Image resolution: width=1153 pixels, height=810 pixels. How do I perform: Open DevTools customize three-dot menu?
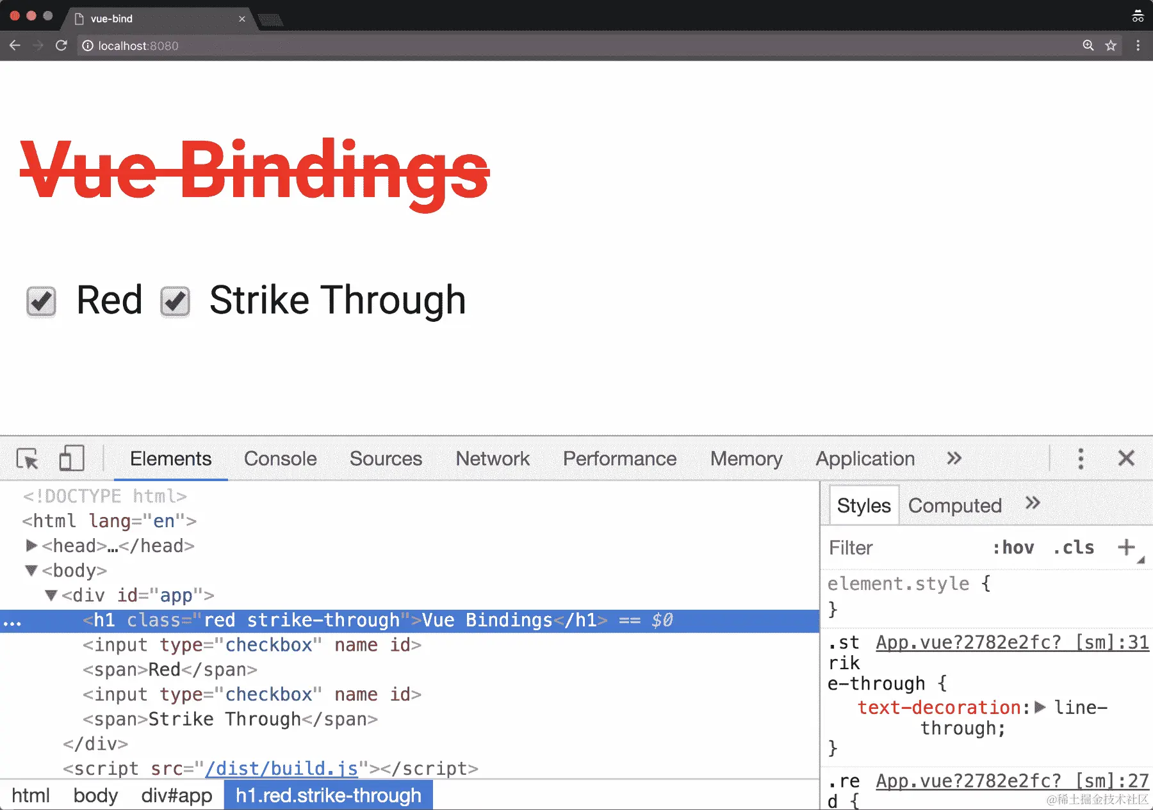tap(1081, 459)
